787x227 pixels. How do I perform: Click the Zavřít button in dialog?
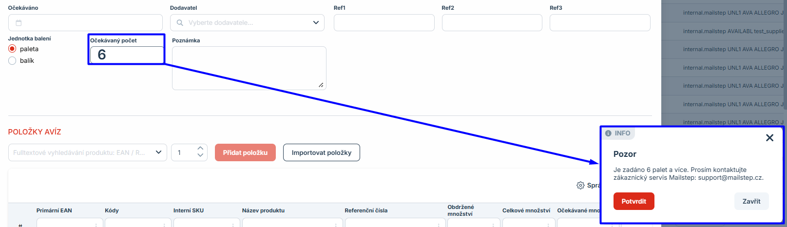click(751, 201)
